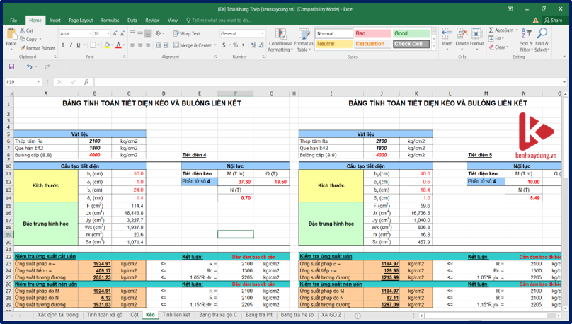Toggle Wrap Text on selected cell
The image size is (572, 324).
pos(187,33)
